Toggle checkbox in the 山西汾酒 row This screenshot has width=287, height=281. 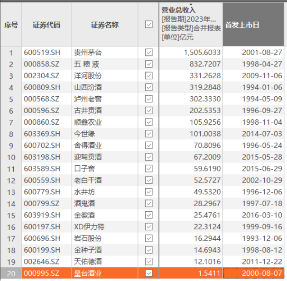point(148,87)
